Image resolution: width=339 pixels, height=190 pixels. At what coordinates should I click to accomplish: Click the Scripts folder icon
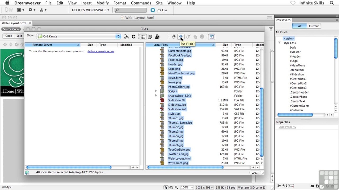pyautogui.click(x=162, y=91)
